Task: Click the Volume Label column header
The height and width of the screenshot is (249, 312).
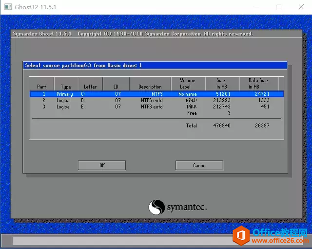Action: point(187,84)
